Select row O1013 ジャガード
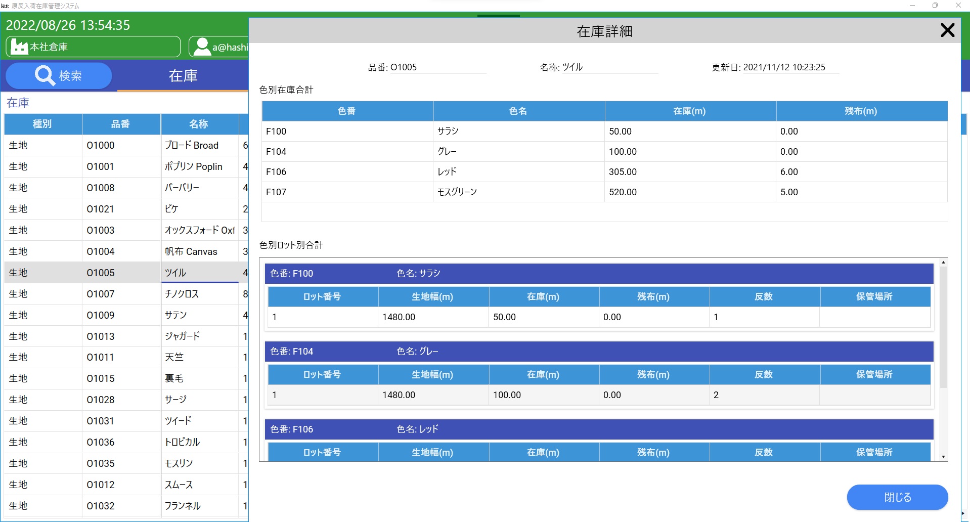 (x=126, y=336)
